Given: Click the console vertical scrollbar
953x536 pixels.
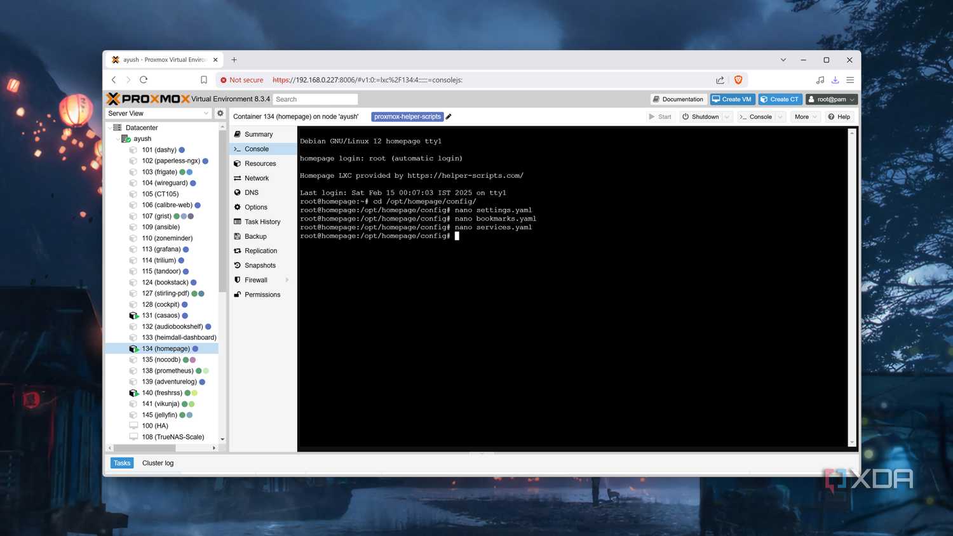Looking at the screenshot, I should coord(852,288).
